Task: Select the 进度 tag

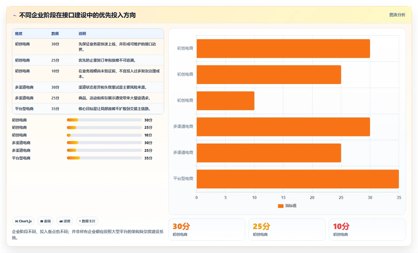Action: point(65,221)
